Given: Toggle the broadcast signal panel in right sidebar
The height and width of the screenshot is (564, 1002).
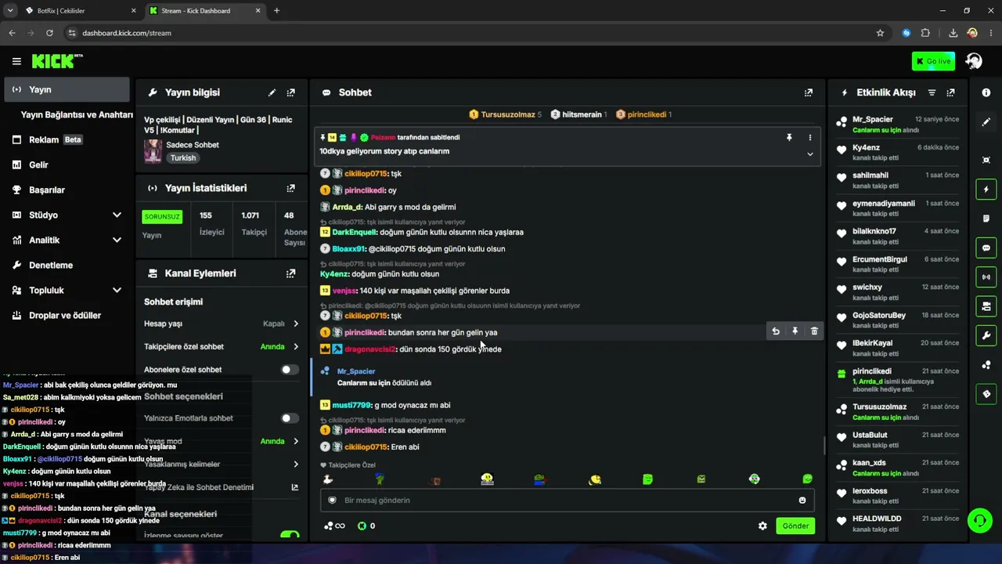Looking at the screenshot, I should click(986, 277).
